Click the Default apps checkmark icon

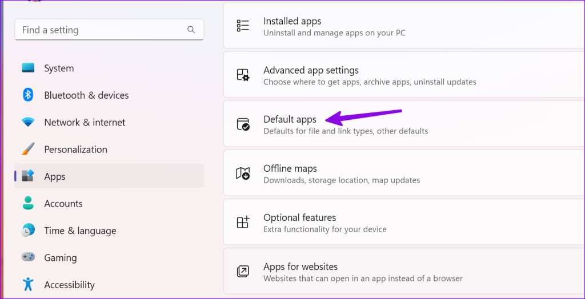click(243, 124)
